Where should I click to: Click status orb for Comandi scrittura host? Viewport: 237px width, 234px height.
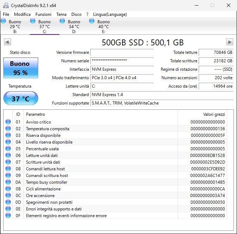point(8,175)
